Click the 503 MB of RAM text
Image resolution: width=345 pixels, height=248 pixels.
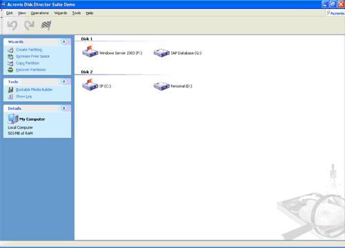[20, 134]
